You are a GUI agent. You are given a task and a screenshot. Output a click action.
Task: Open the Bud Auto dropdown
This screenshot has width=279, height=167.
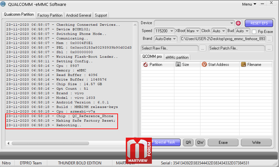click(242, 31)
